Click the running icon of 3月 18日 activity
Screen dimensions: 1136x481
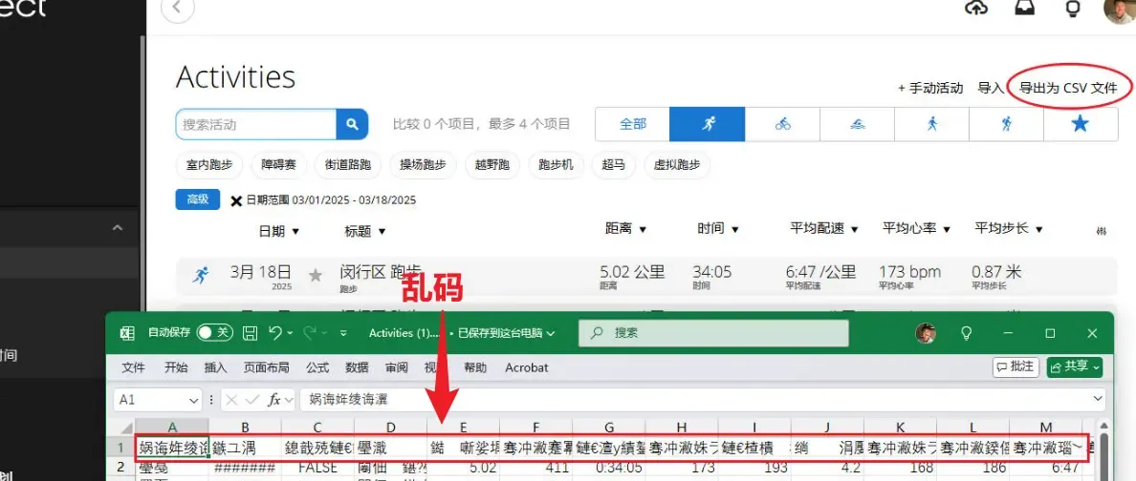coord(201,275)
